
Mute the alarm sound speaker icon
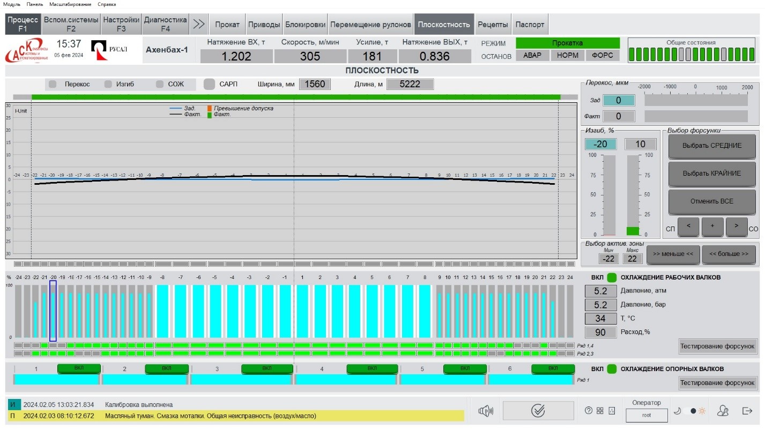click(x=485, y=411)
